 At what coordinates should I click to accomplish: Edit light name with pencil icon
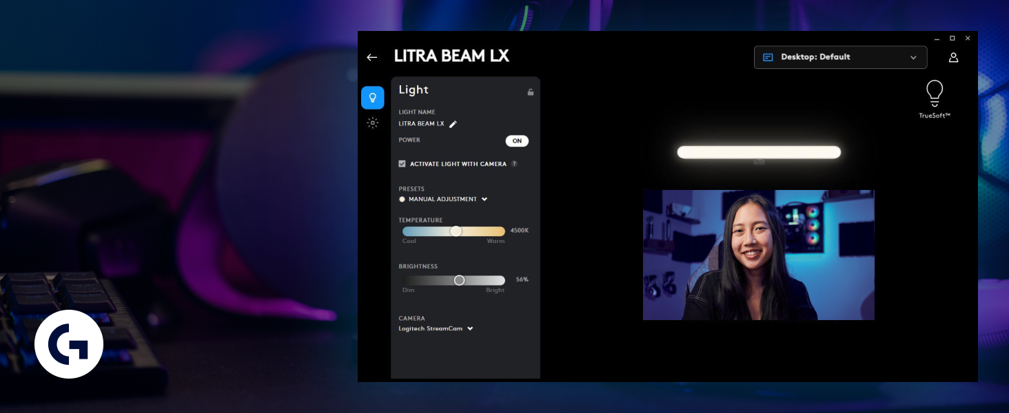point(453,124)
